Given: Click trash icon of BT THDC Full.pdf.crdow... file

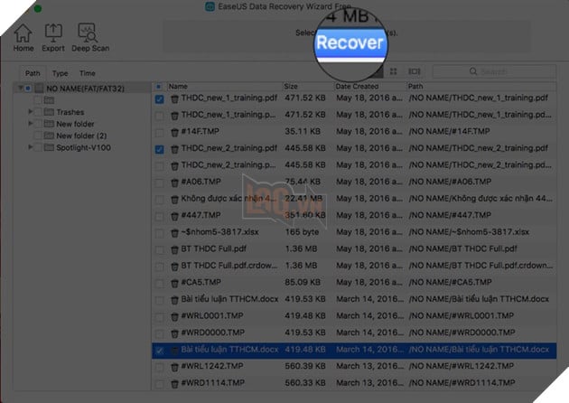Looking at the screenshot, I should coord(174,267).
